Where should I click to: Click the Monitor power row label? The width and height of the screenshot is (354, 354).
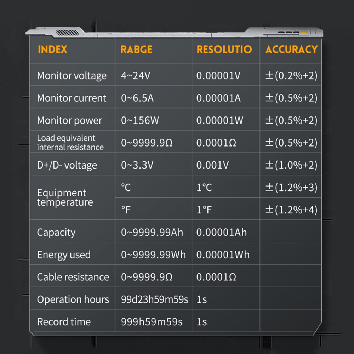coord(69,120)
